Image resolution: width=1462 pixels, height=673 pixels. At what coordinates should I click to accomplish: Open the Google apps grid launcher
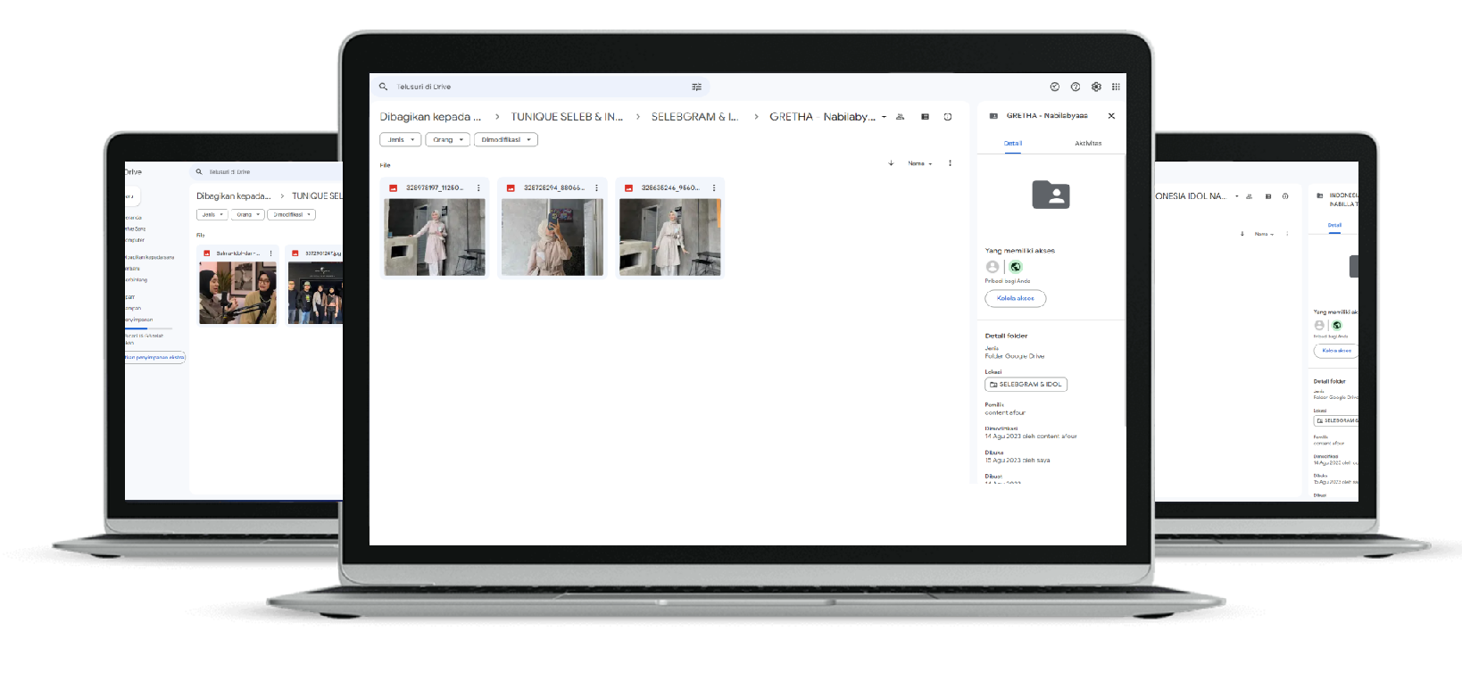coord(1116,87)
